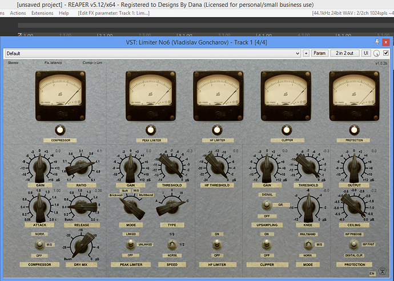Flip the Protection ISP PRECISE switch
Image resolution: width=394 pixels, height=281 pixels.
coord(353,245)
